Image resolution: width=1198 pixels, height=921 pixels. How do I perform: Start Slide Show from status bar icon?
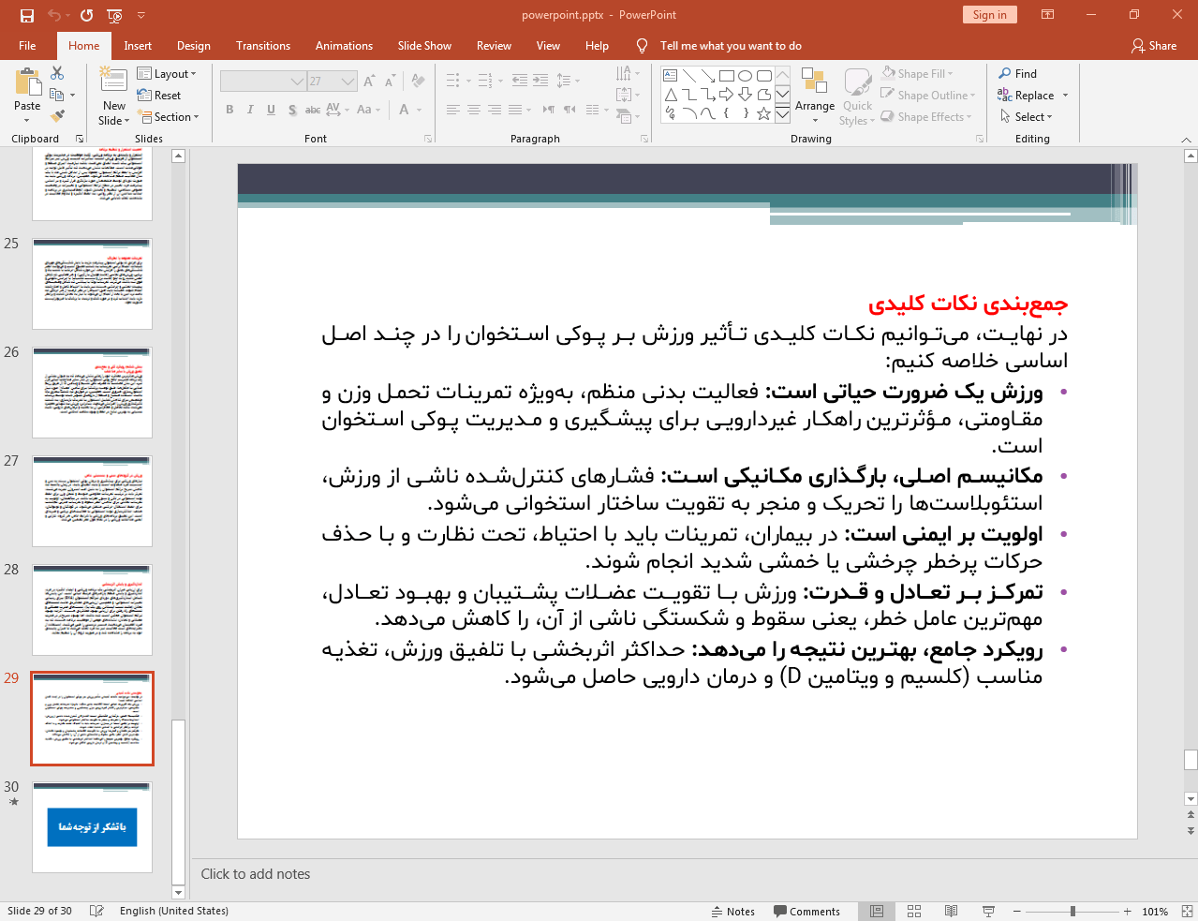(x=988, y=911)
